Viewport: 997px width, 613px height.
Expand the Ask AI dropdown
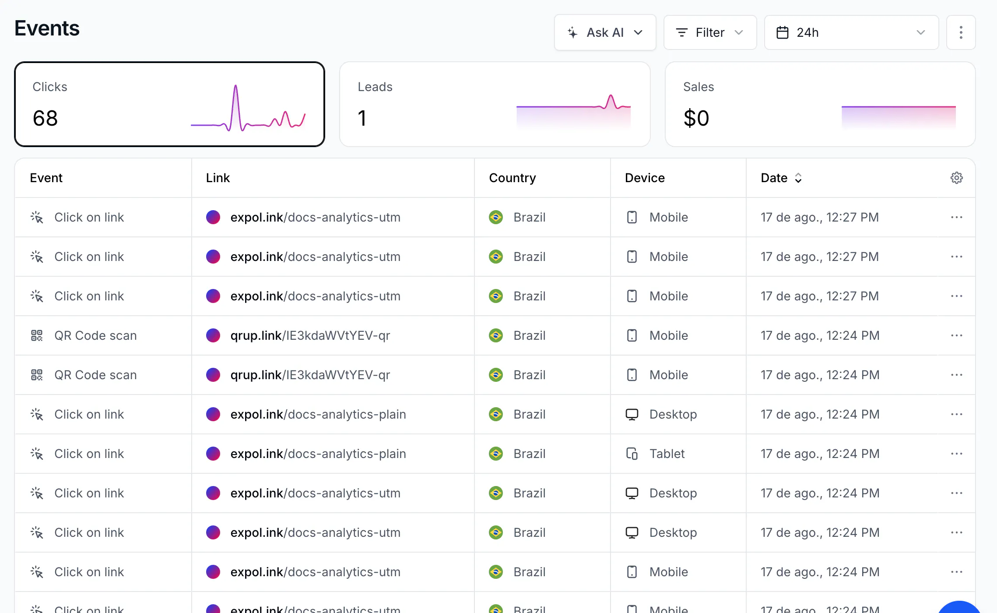click(x=605, y=32)
